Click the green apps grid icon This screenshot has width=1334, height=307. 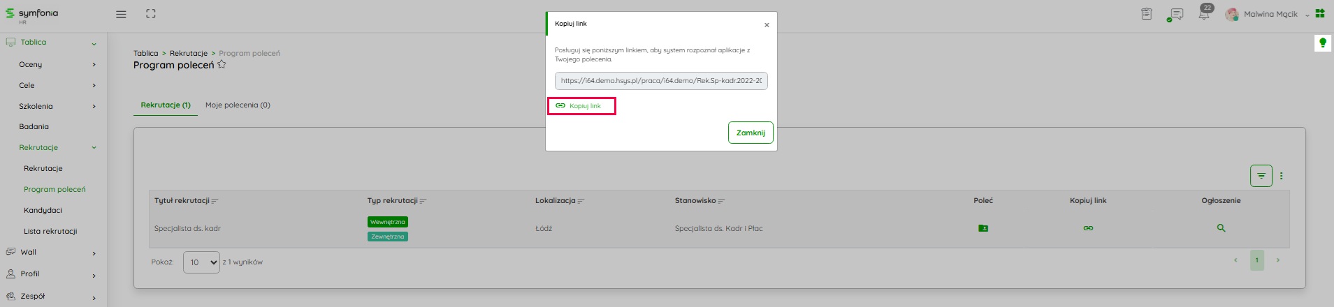(x=1320, y=14)
